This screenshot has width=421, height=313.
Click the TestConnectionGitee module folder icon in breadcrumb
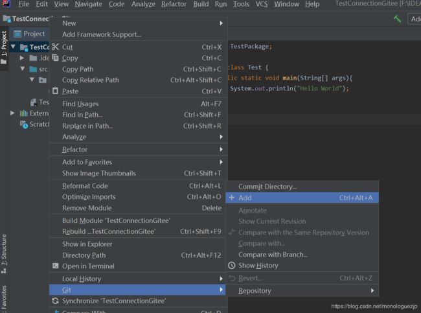pos(6,19)
